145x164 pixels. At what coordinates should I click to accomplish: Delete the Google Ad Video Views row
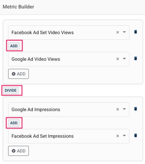(135, 58)
